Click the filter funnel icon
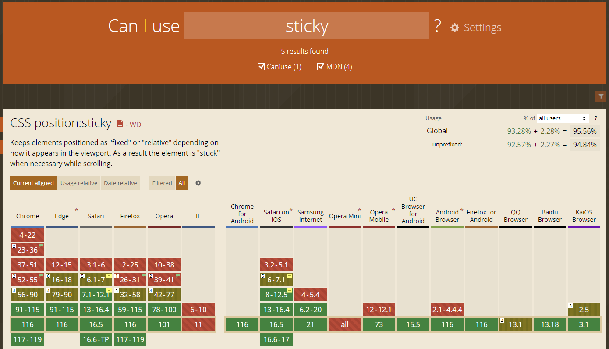 point(601,97)
